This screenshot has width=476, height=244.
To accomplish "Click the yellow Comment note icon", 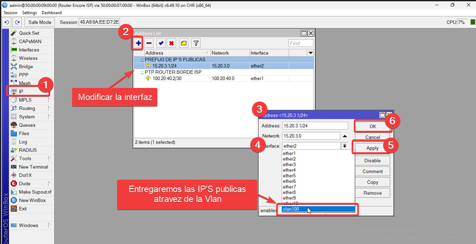I will click(x=184, y=43).
